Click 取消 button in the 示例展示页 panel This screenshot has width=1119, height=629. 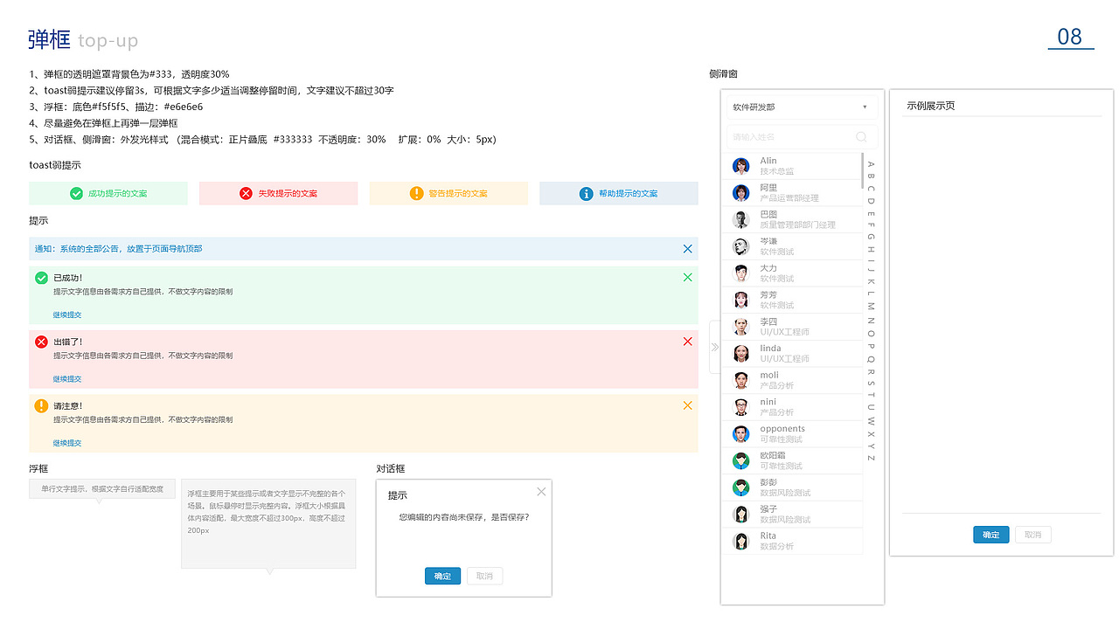click(1033, 535)
